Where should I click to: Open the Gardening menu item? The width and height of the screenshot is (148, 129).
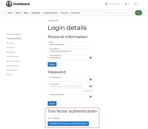tap(36, 13)
